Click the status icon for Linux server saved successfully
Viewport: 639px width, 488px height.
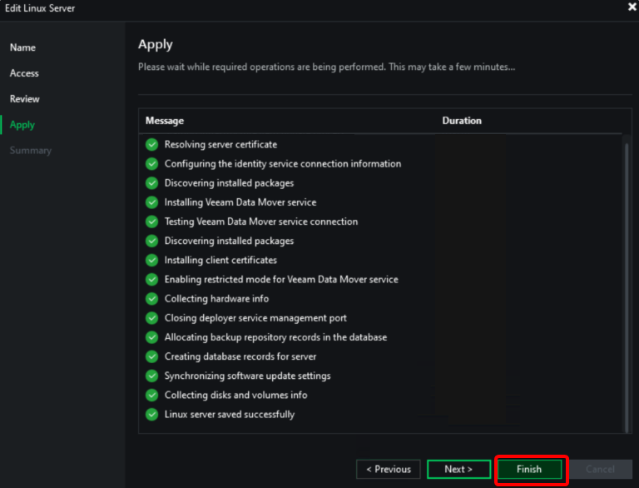[151, 415]
